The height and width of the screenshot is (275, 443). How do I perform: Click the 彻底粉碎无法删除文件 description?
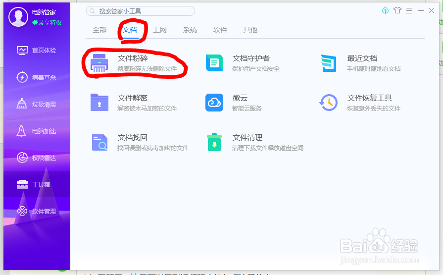pos(147,69)
